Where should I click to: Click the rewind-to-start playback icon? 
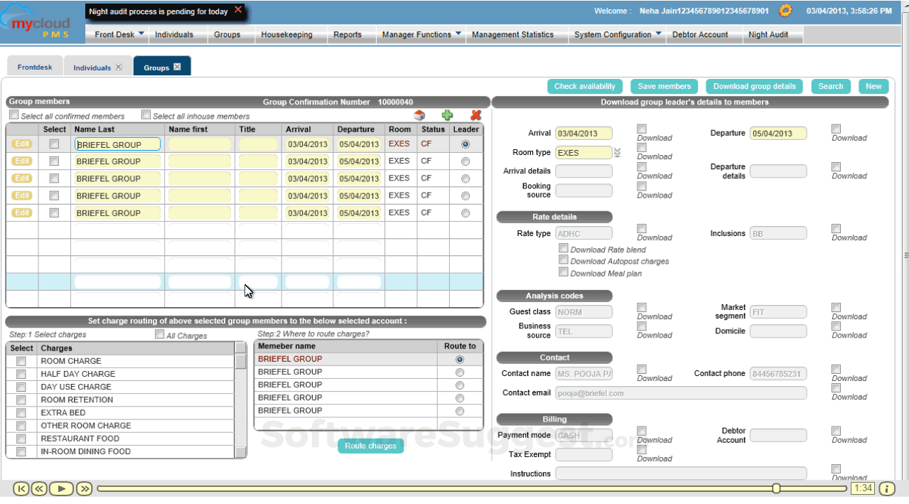click(21, 488)
